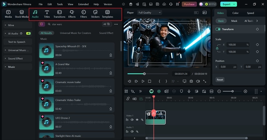The width and height of the screenshot is (267, 140).
Task: Click the player progress slider handle
Action: pos(144,74)
